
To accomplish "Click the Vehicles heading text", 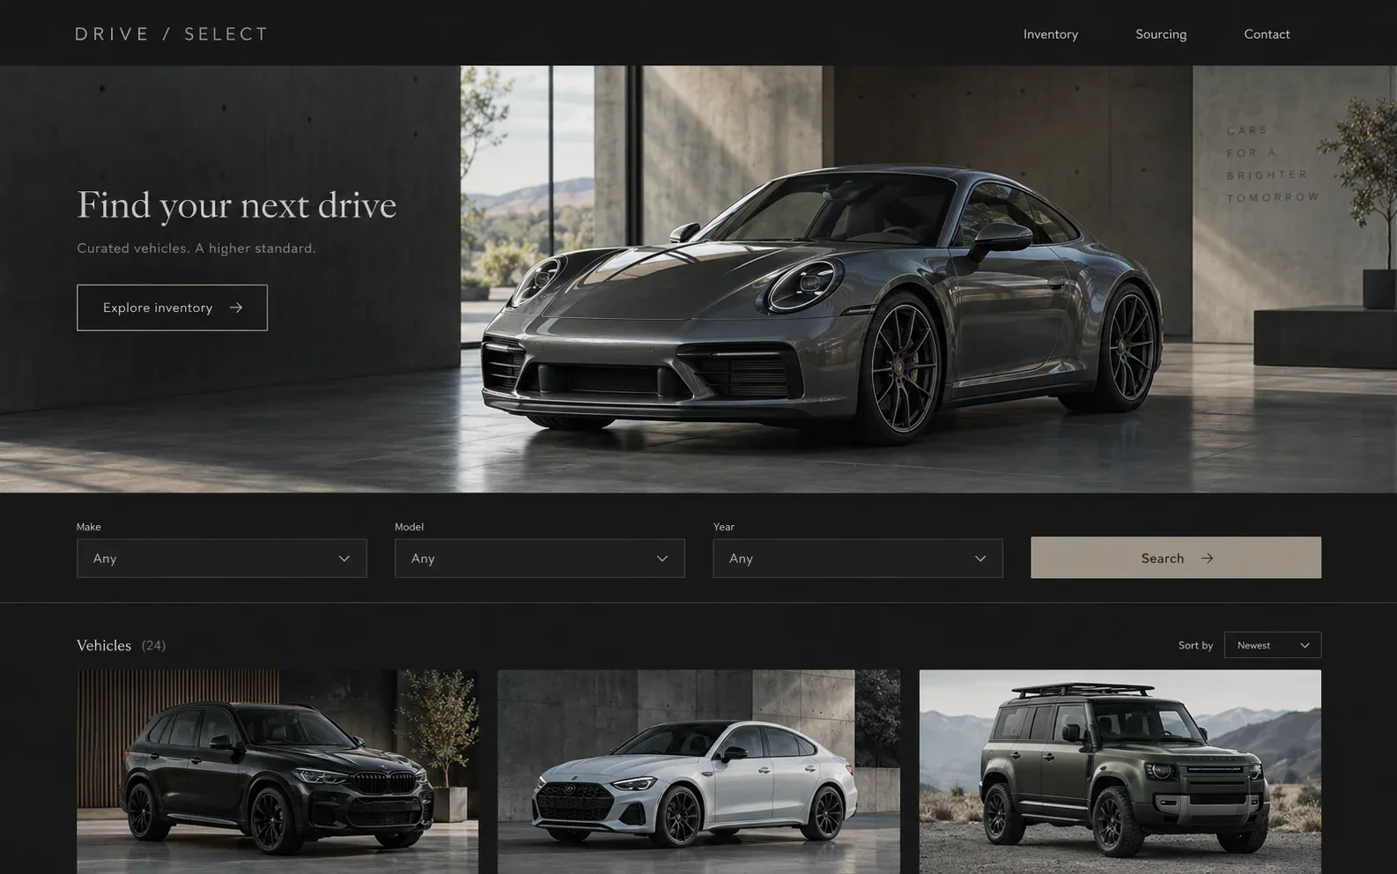I will click(x=104, y=646).
